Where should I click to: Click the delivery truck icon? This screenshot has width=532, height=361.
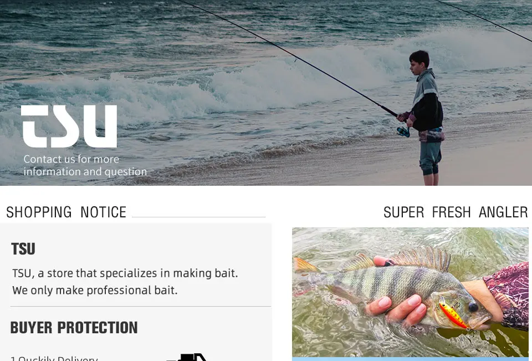(x=187, y=357)
